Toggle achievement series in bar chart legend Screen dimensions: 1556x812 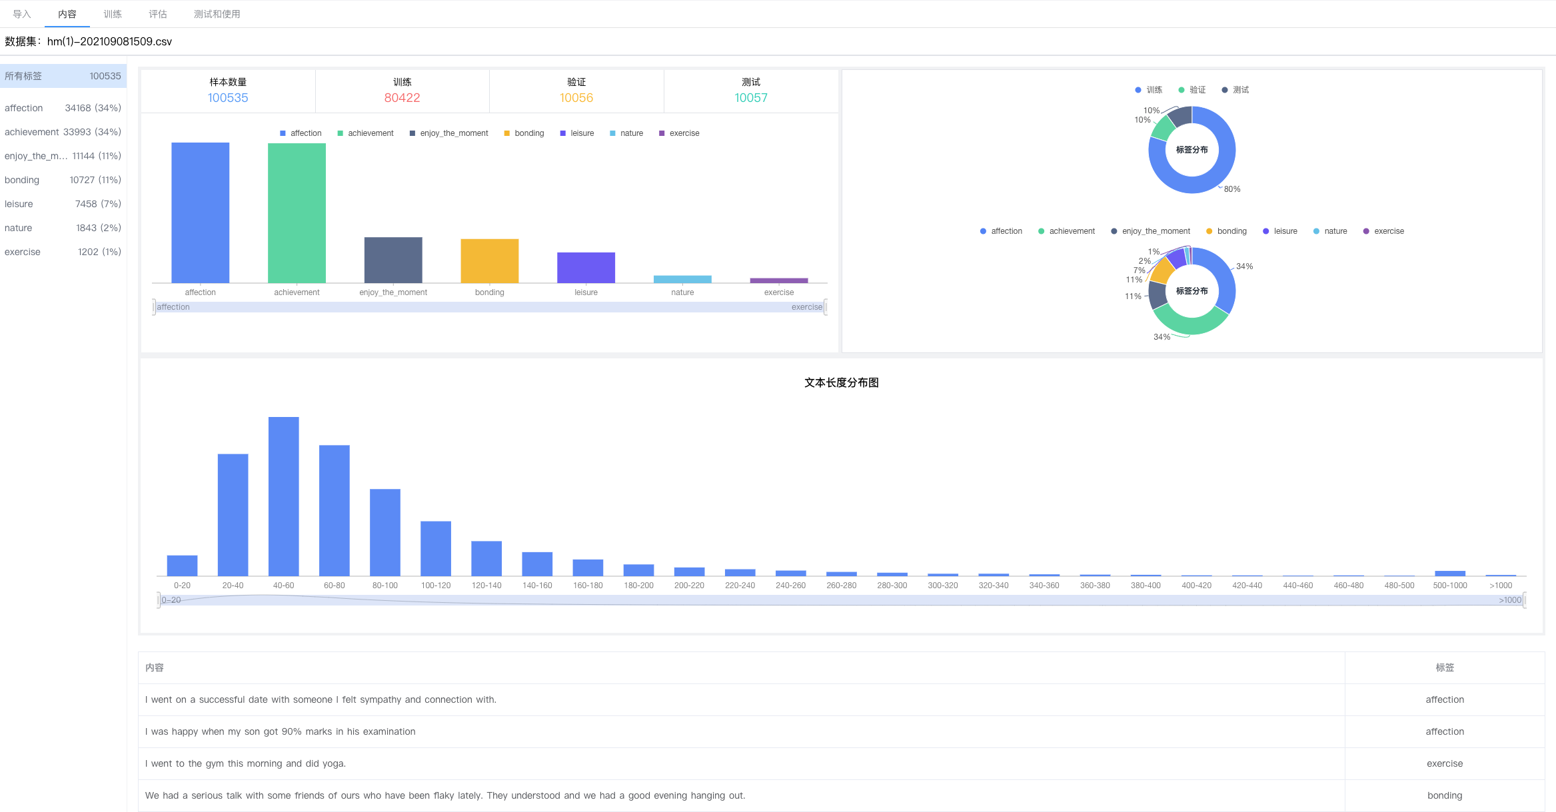(365, 133)
